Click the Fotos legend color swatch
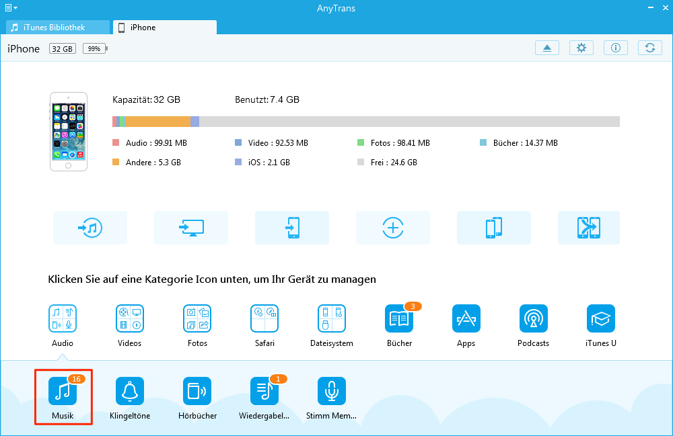The width and height of the screenshot is (673, 436). (361, 142)
